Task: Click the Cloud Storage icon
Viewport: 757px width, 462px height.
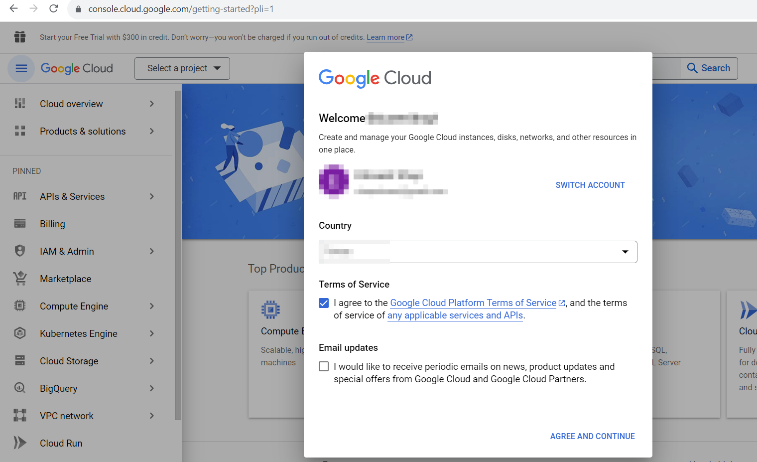Action: (20, 360)
